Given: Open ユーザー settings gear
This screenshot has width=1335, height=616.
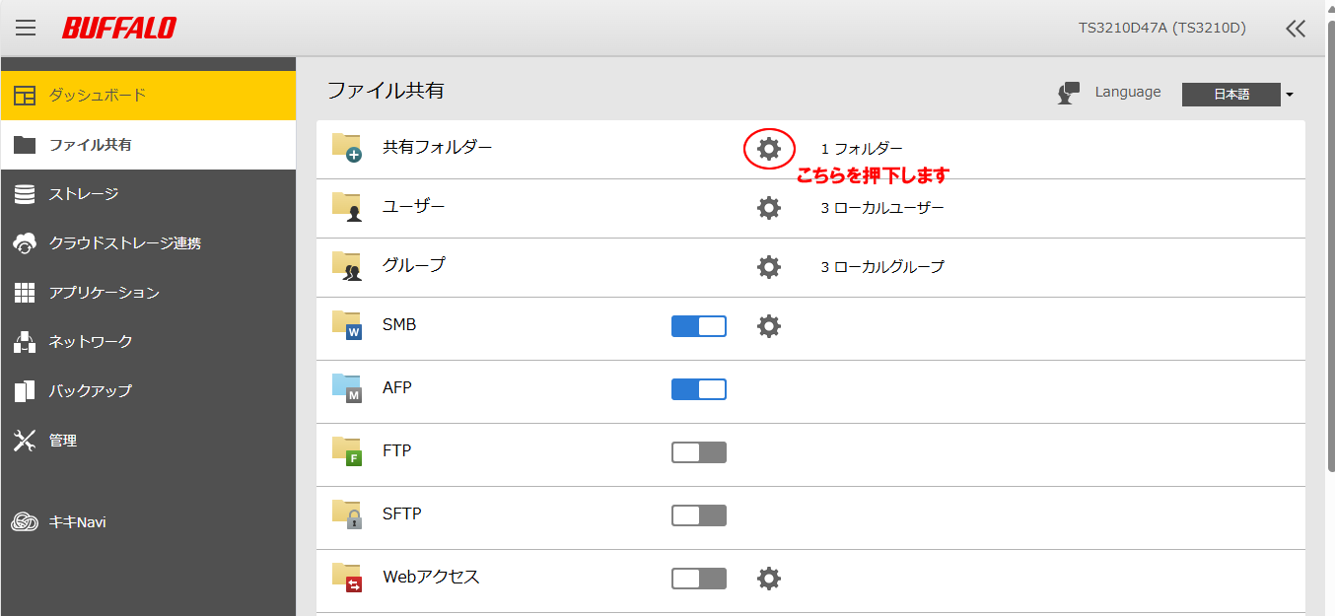Looking at the screenshot, I should [x=769, y=208].
